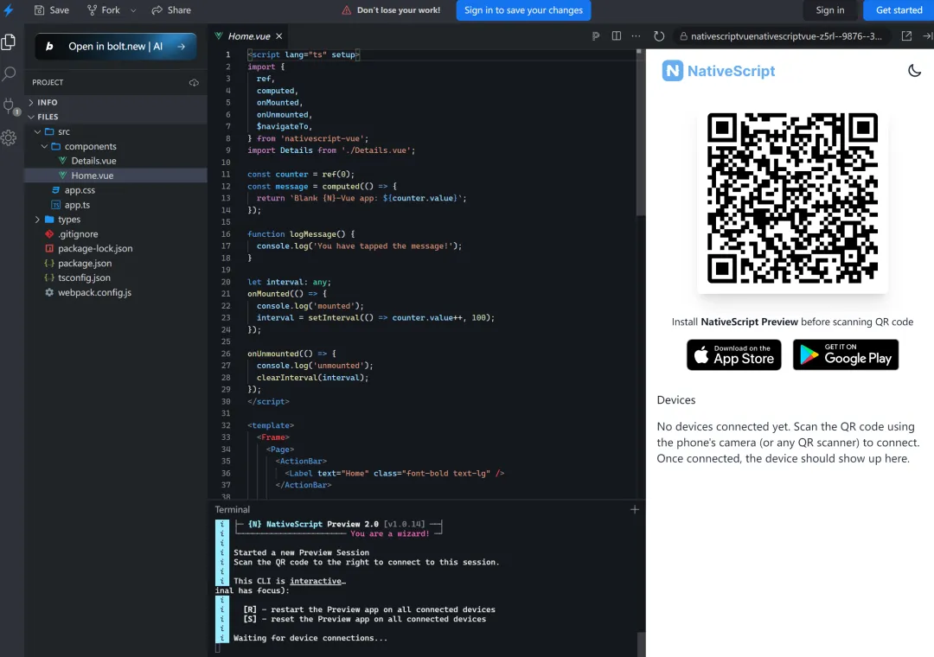
Task: Click the collapse preview panel arrow icon
Action: [927, 36]
